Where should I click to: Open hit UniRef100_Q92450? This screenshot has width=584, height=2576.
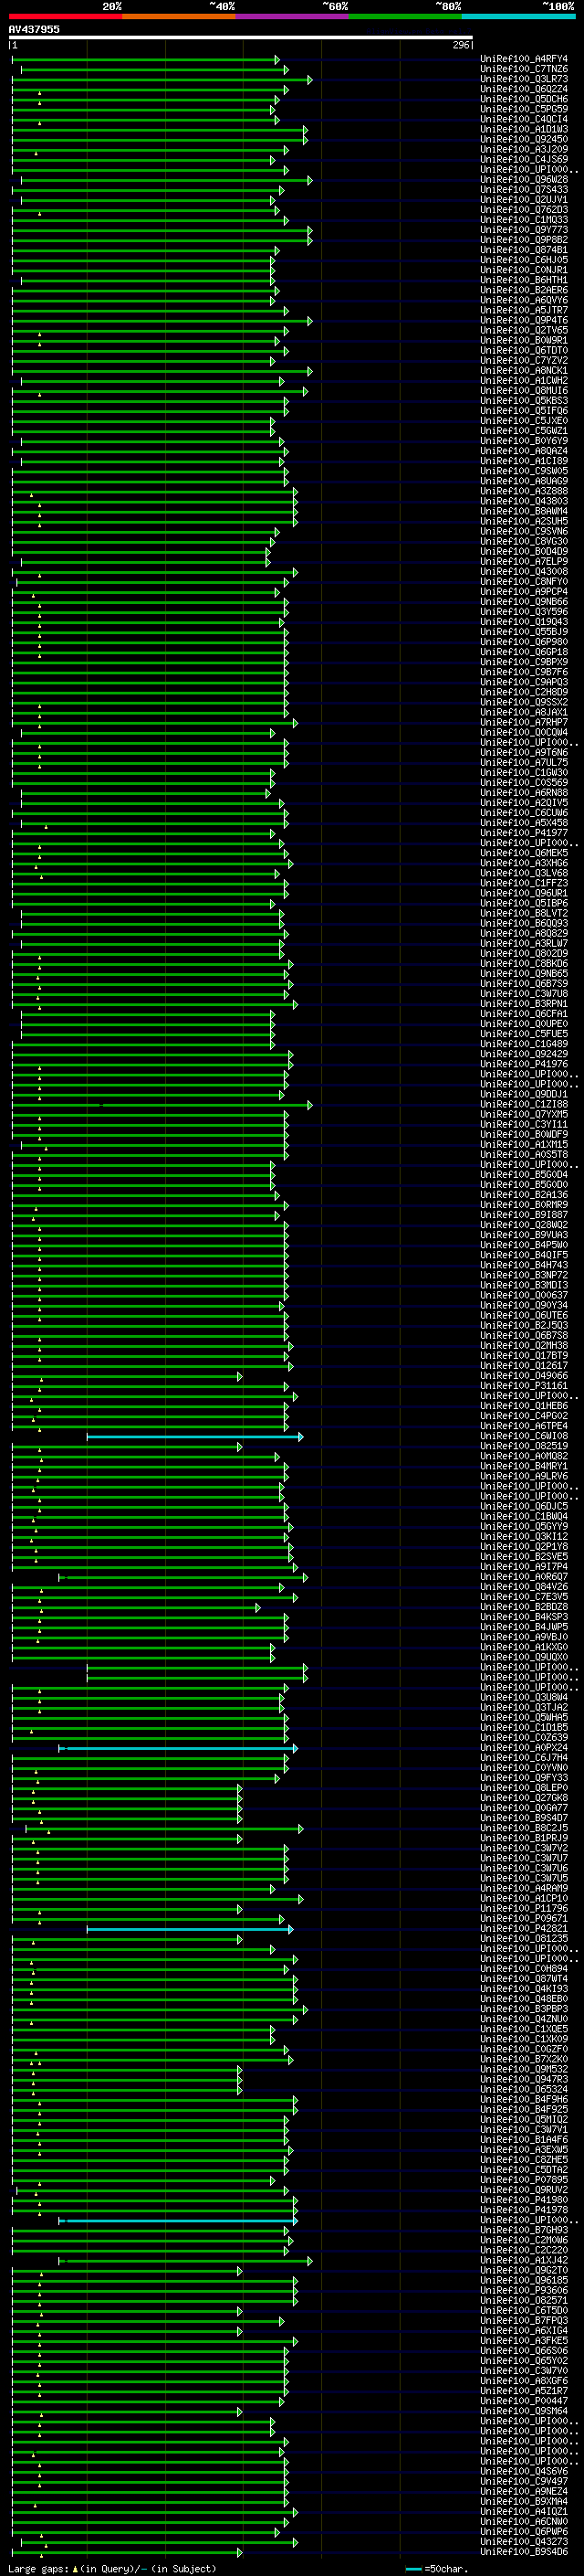pos(524,139)
